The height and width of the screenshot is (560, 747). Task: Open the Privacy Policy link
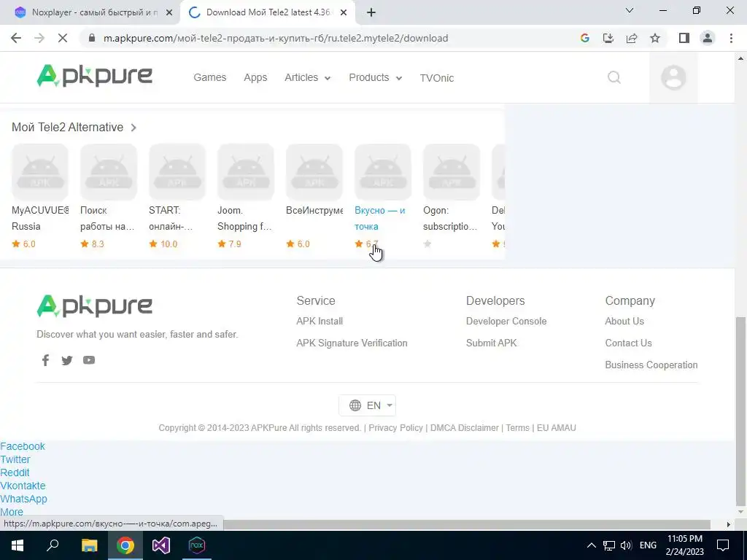pyautogui.click(x=395, y=427)
